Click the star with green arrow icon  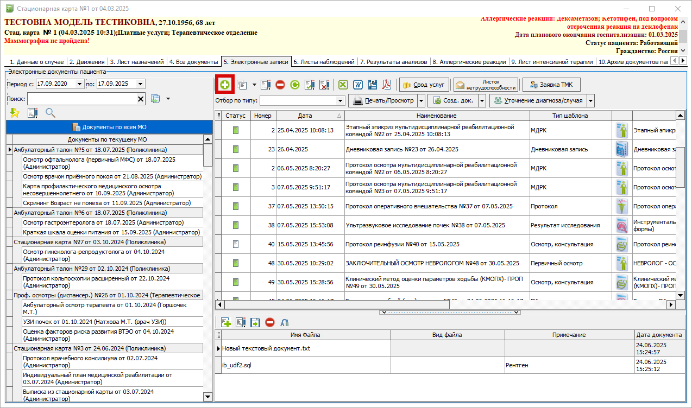tap(15, 113)
